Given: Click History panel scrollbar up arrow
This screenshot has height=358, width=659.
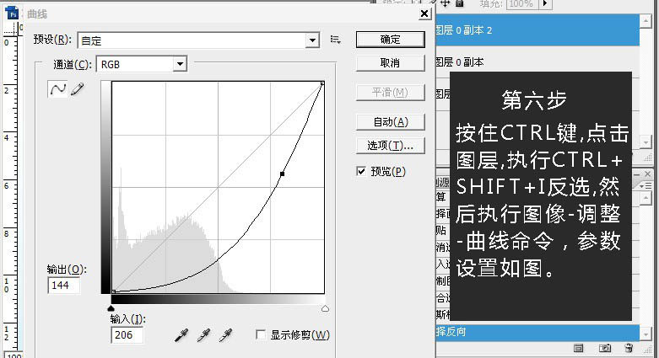Looking at the screenshot, I should tap(645, 198).
